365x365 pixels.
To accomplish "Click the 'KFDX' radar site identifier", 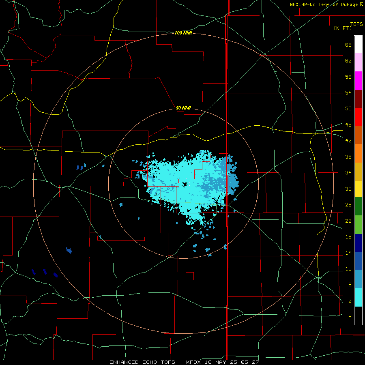I will coord(194,362).
